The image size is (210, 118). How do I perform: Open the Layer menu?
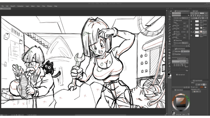pos(27,6)
